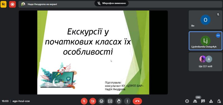This screenshot has height=105, width=223.
Task: Expand the 'Ще 227 осіб' participants tile
Action: coord(205,62)
